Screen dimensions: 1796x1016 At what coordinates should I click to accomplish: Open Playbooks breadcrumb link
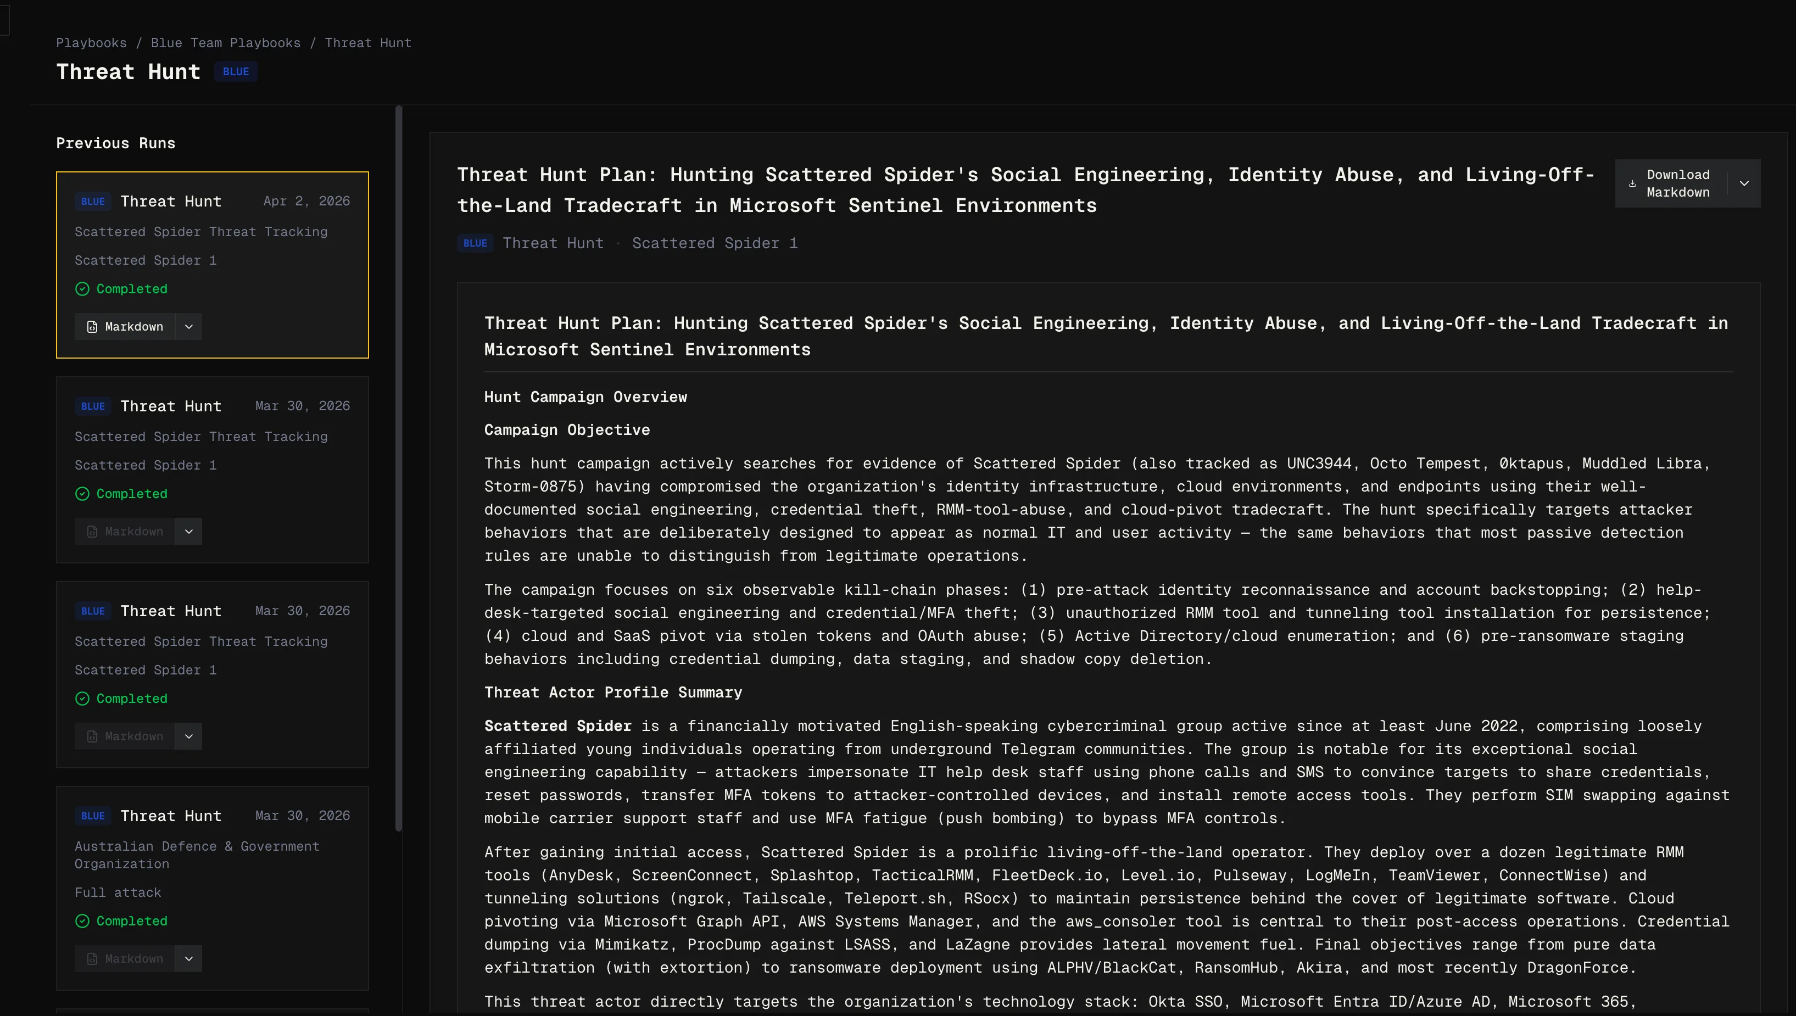[x=91, y=43]
